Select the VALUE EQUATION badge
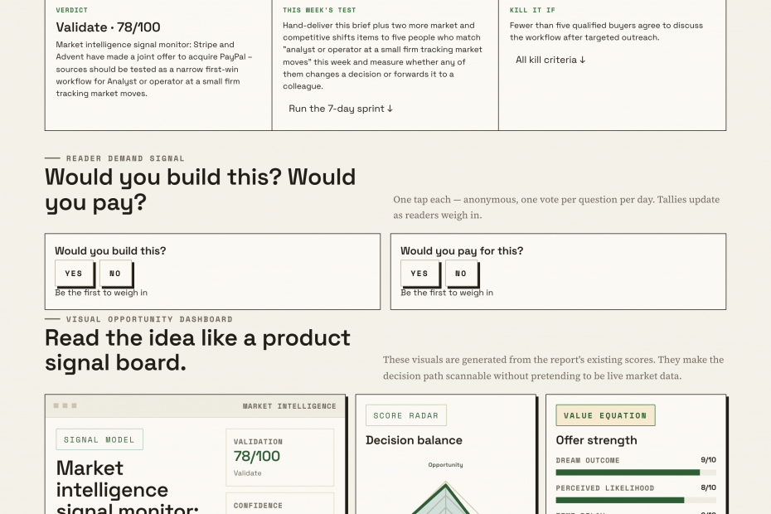Image resolution: width=771 pixels, height=514 pixels. click(x=605, y=415)
